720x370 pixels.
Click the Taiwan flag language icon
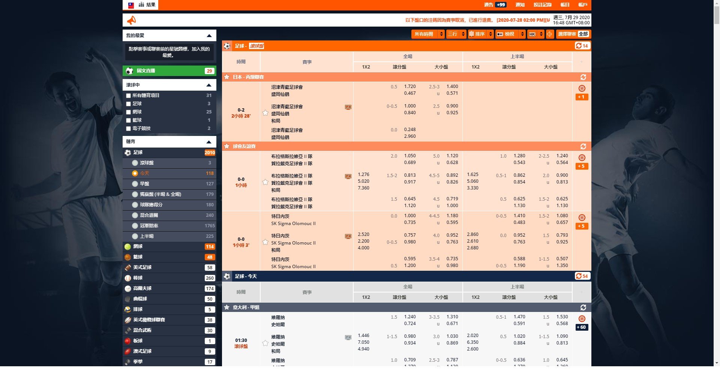131,5
